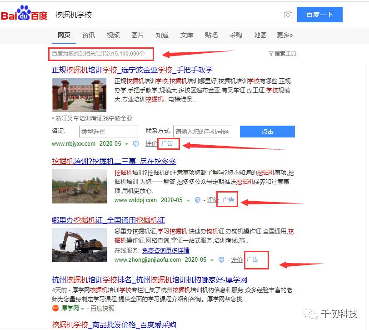Viewport: 369px width, 330px height.
Task: Click the blue 点击 button
Action: 267,132
